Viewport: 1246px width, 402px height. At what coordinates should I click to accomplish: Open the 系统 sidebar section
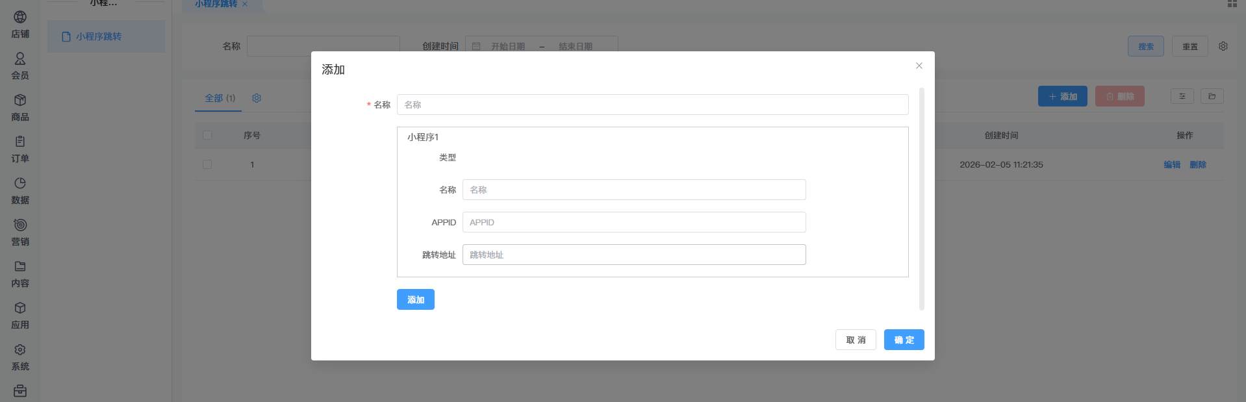click(x=20, y=357)
